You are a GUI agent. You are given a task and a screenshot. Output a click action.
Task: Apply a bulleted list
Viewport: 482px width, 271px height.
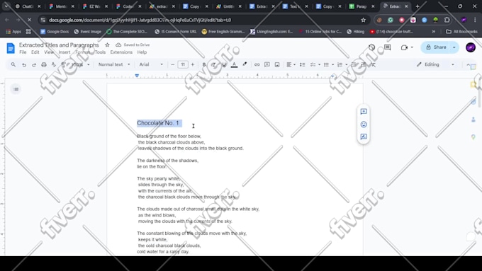pyautogui.click(x=326, y=64)
